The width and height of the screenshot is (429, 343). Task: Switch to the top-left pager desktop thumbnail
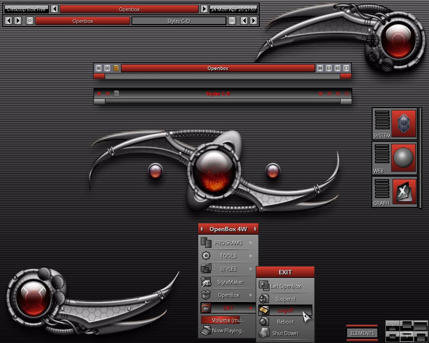coord(392,325)
